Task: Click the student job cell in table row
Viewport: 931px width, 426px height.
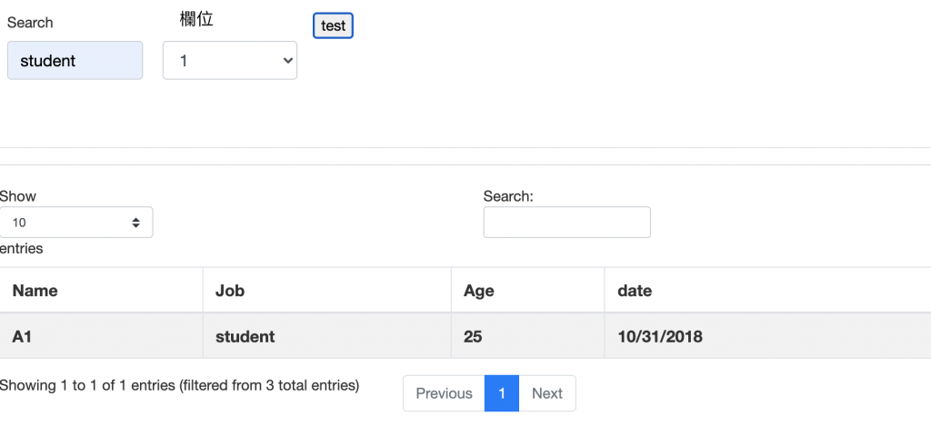Action: [x=245, y=337]
